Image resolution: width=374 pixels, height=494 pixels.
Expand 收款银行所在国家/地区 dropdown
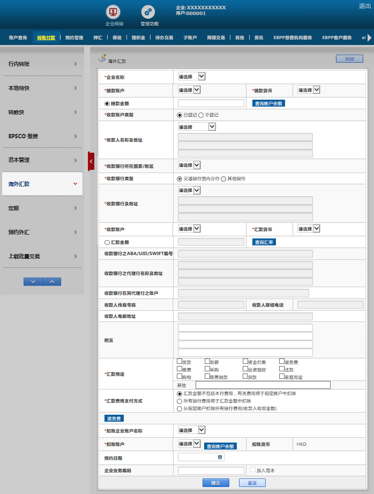click(189, 165)
